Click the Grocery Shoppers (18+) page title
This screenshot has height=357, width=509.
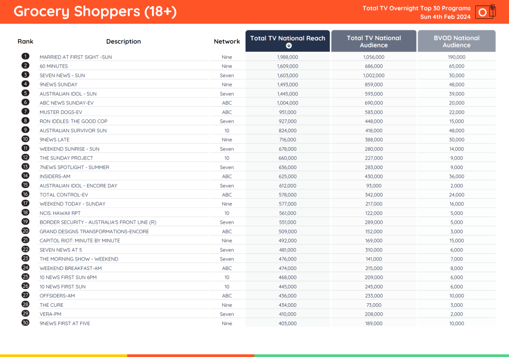[x=95, y=12]
